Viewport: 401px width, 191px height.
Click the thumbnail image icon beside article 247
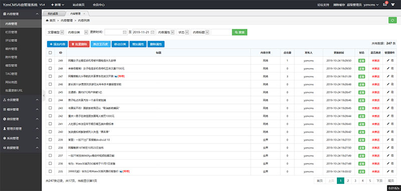tap(116, 76)
